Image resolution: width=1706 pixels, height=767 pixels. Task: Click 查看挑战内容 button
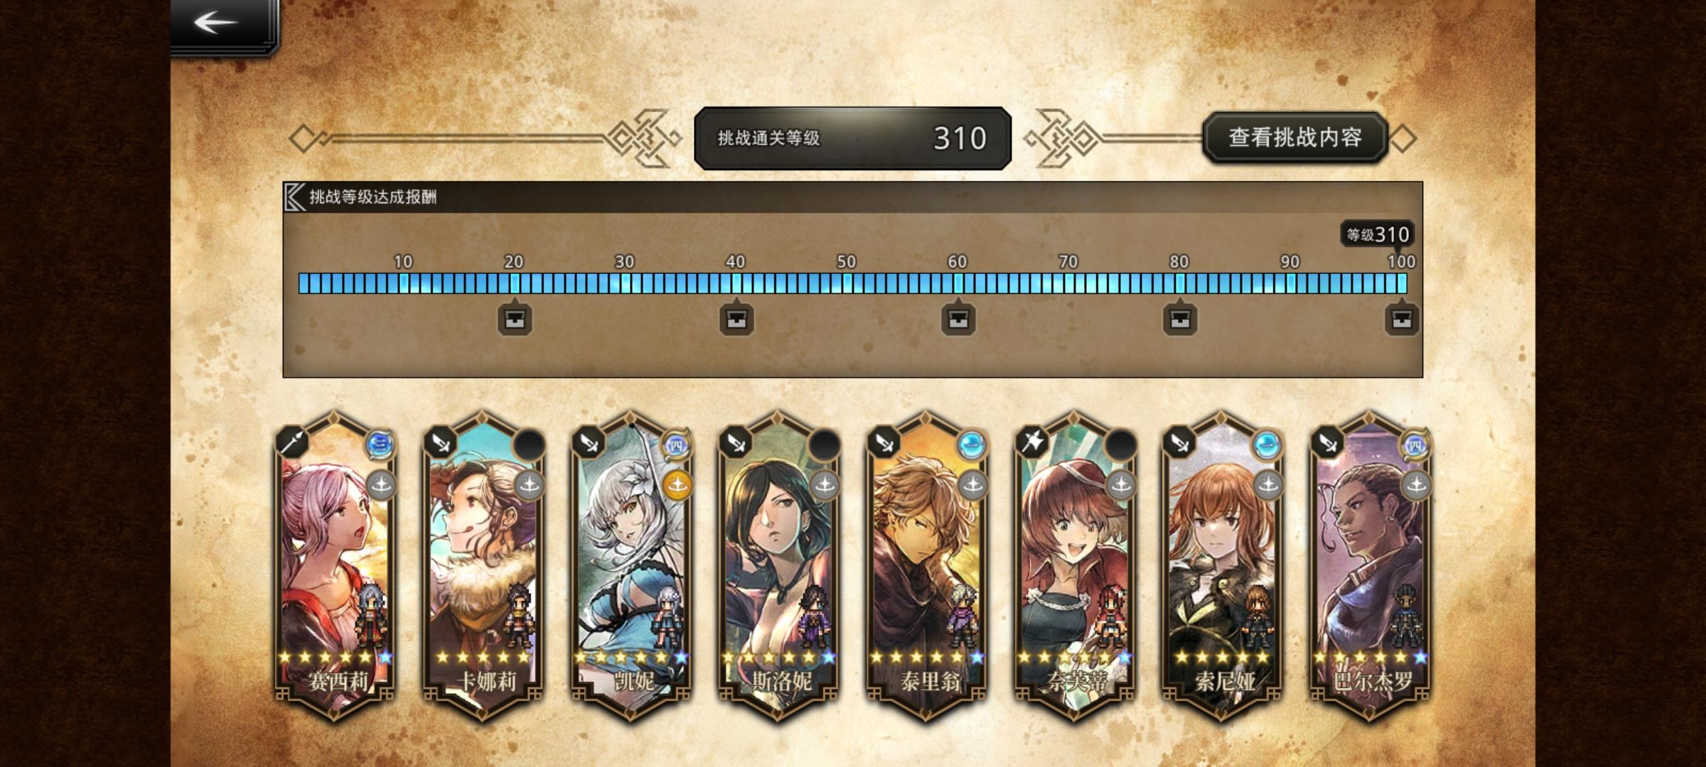pos(1295,137)
